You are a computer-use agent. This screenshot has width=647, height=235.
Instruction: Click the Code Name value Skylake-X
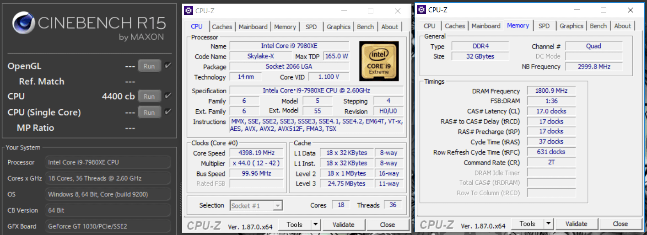point(260,56)
